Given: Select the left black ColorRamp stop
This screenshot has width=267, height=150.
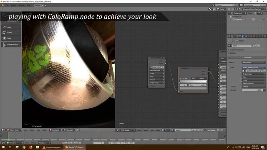Looking at the screenshot, I should click(180, 82).
